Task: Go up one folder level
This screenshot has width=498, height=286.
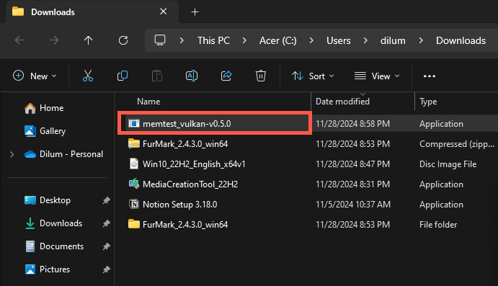Action: click(x=89, y=40)
